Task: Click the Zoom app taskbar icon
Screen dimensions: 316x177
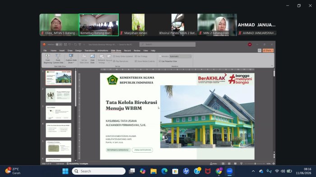Action: 229,171
